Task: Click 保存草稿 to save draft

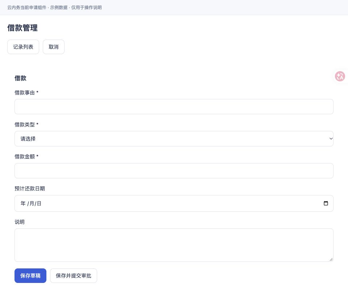Action: 30,276
